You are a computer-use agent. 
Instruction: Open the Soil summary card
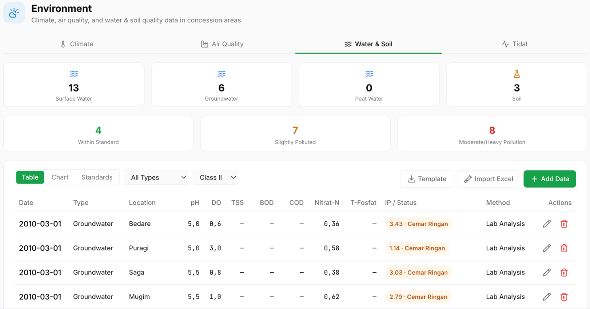pos(517,85)
